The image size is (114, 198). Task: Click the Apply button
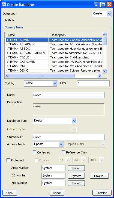(x=10, y=193)
